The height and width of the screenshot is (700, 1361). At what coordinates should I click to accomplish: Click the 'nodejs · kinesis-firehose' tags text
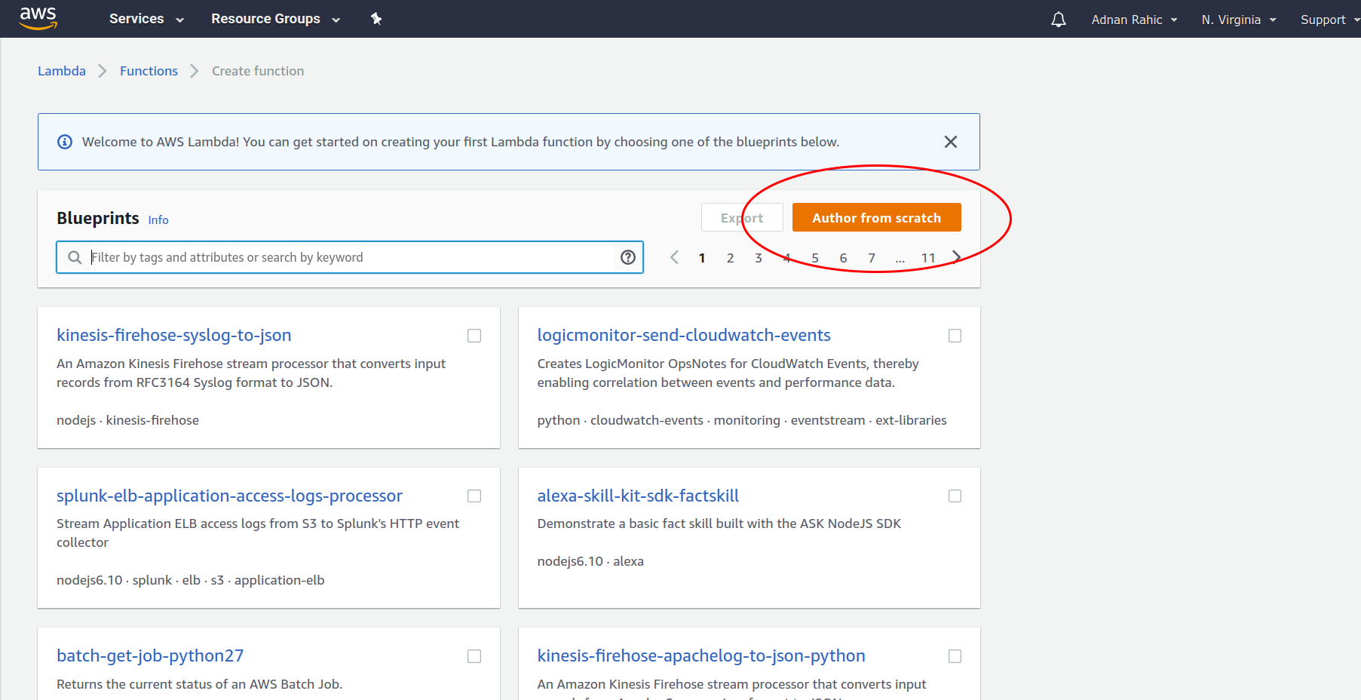pos(127,420)
